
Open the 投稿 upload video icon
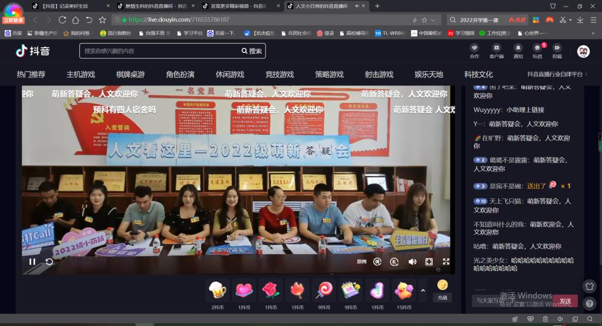click(557, 49)
